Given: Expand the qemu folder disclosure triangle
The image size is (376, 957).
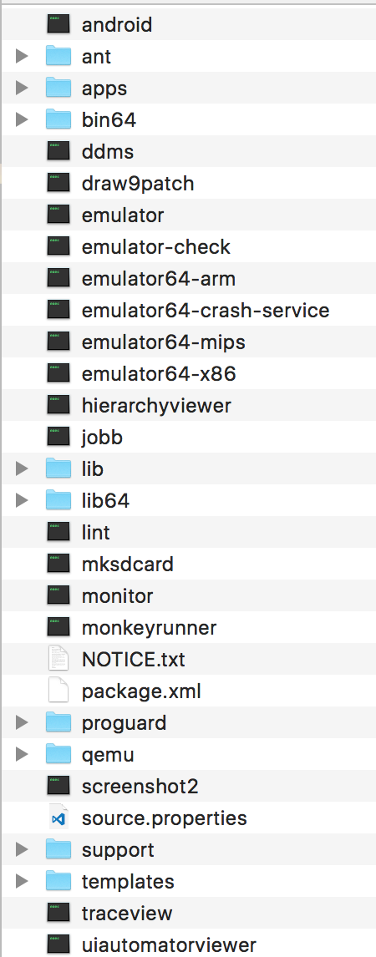Looking at the screenshot, I should (x=22, y=754).
